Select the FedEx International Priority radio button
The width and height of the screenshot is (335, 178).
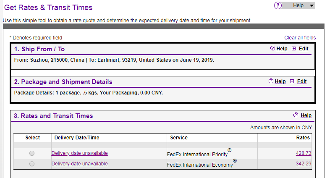pos(32,154)
